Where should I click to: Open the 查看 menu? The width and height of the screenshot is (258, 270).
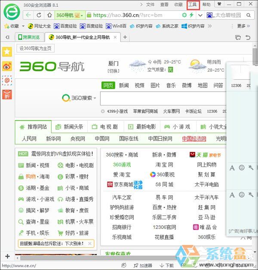pyautogui.click(x=164, y=4)
